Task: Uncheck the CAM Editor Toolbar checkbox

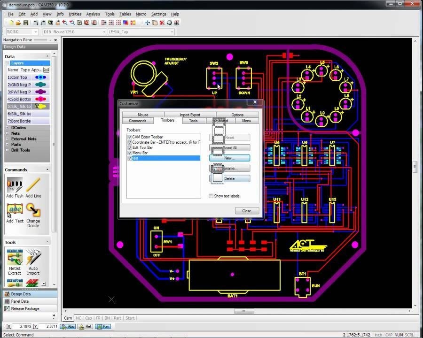Action: (x=130, y=137)
